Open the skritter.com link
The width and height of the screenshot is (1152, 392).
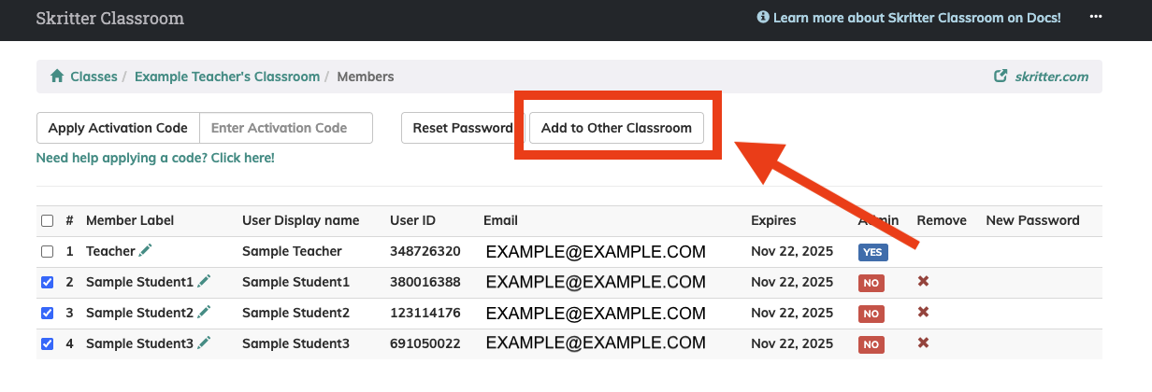click(1052, 77)
